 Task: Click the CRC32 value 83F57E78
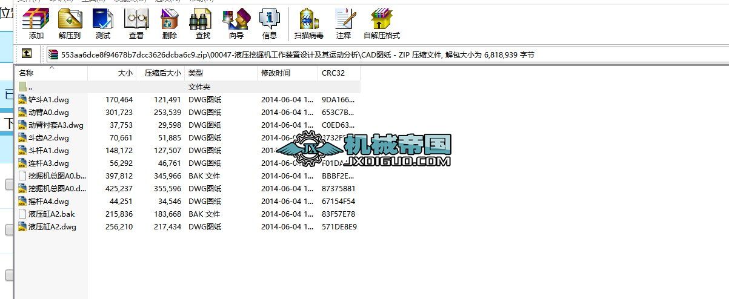click(338, 214)
